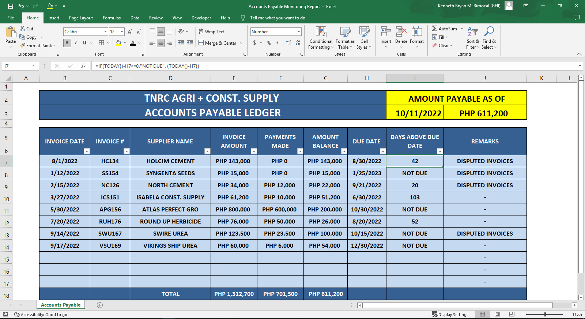Open the Supplier Name filter dropdown
The image size is (585, 319).
207,151
